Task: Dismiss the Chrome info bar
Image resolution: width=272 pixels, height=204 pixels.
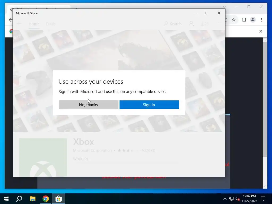Action: 261,31
